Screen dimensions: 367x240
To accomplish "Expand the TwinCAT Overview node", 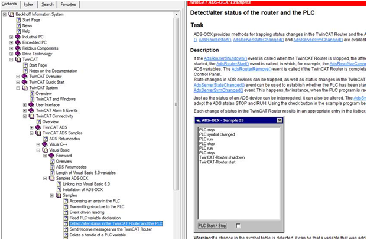I will pos(18,77).
